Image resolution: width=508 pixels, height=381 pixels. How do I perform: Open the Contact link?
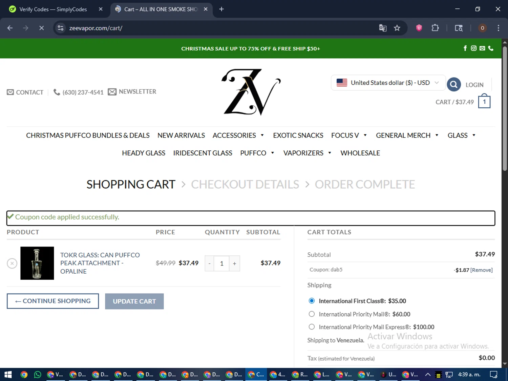tap(25, 92)
